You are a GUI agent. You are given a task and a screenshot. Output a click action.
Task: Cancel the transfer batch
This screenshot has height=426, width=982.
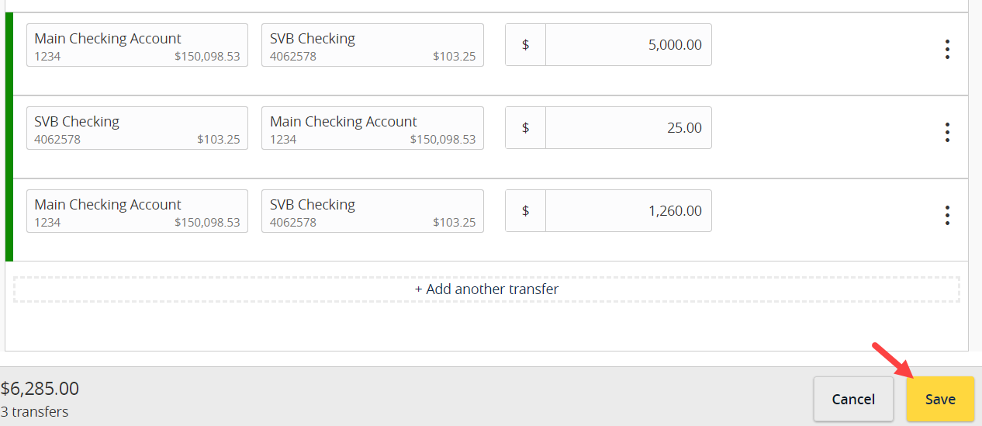click(853, 399)
